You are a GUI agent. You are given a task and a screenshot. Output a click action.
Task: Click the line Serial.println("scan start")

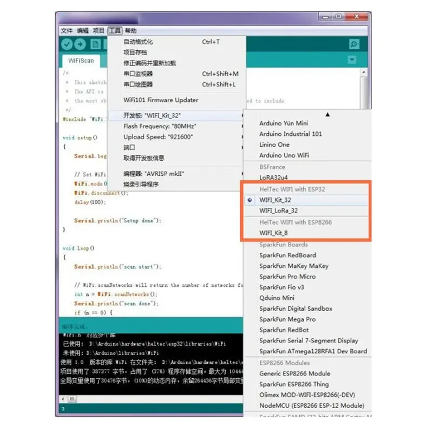(x=117, y=267)
